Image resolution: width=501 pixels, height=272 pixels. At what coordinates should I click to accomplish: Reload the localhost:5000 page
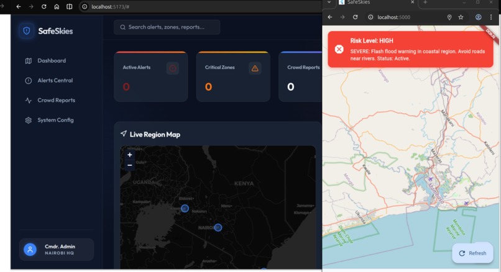click(355, 17)
